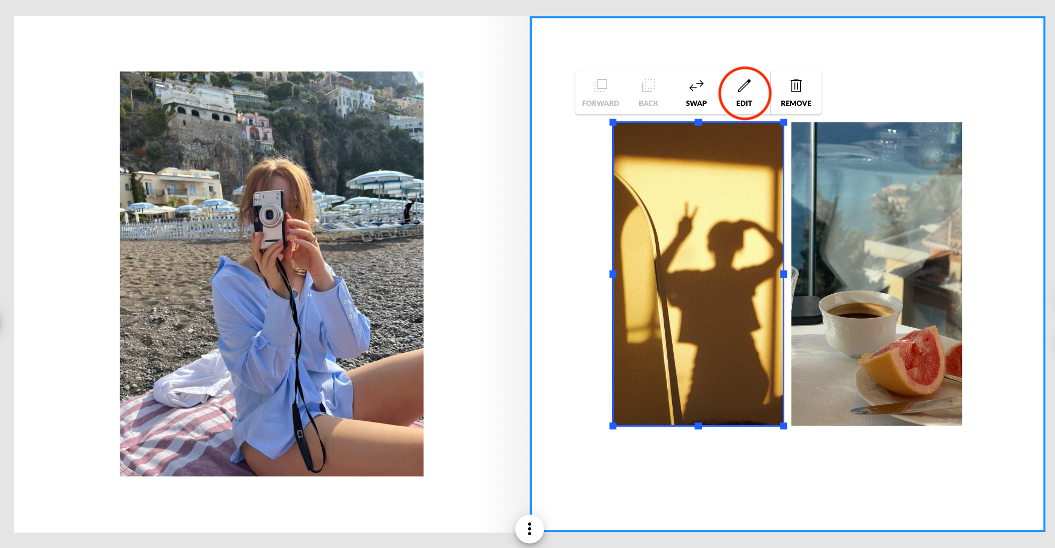Click the FORWARD button label

[x=600, y=103]
